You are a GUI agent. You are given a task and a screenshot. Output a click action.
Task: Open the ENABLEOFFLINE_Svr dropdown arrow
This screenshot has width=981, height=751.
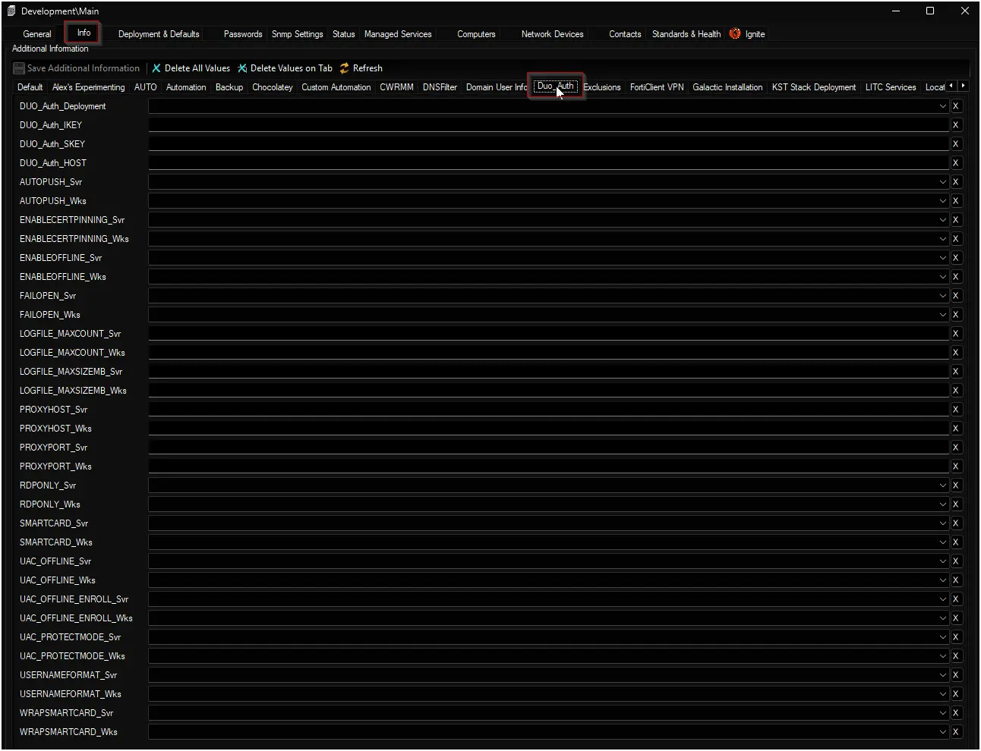coord(943,258)
